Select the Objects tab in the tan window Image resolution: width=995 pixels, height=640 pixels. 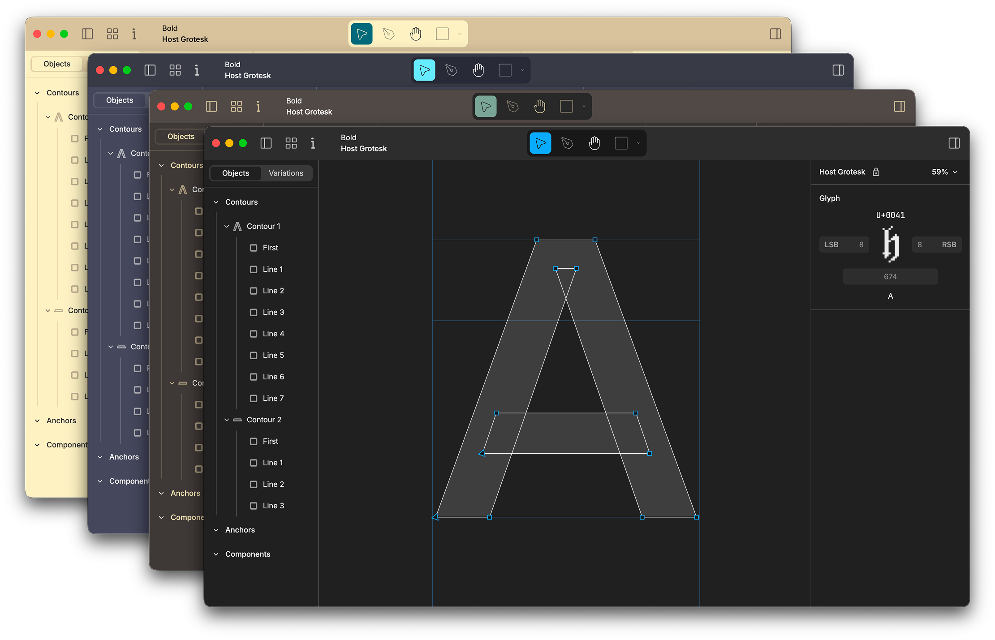pos(57,64)
